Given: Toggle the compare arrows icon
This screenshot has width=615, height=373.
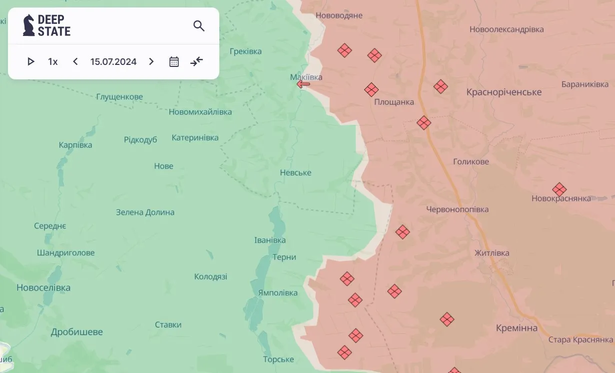Looking at the screenshot, I should [197, 61].
